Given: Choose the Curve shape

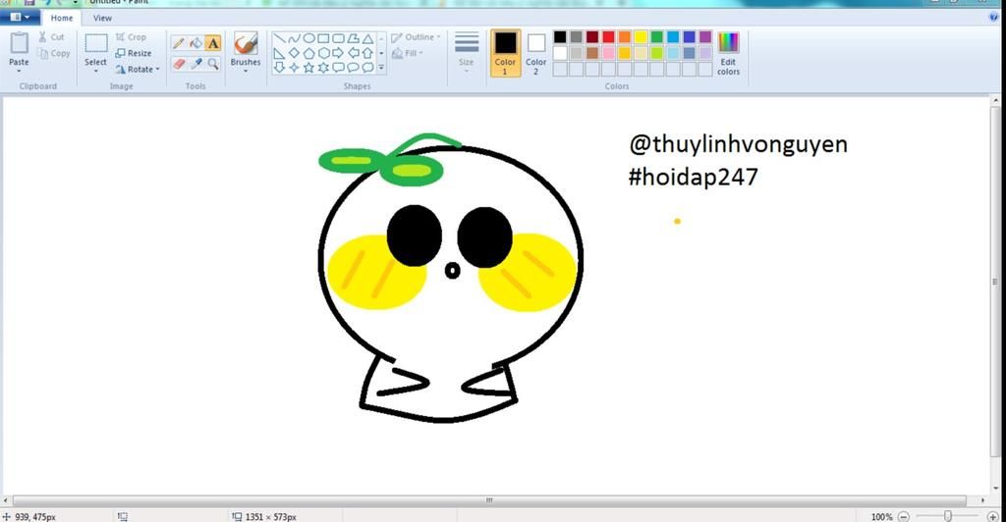Looking at the screenshot, I should click(294, 38).
